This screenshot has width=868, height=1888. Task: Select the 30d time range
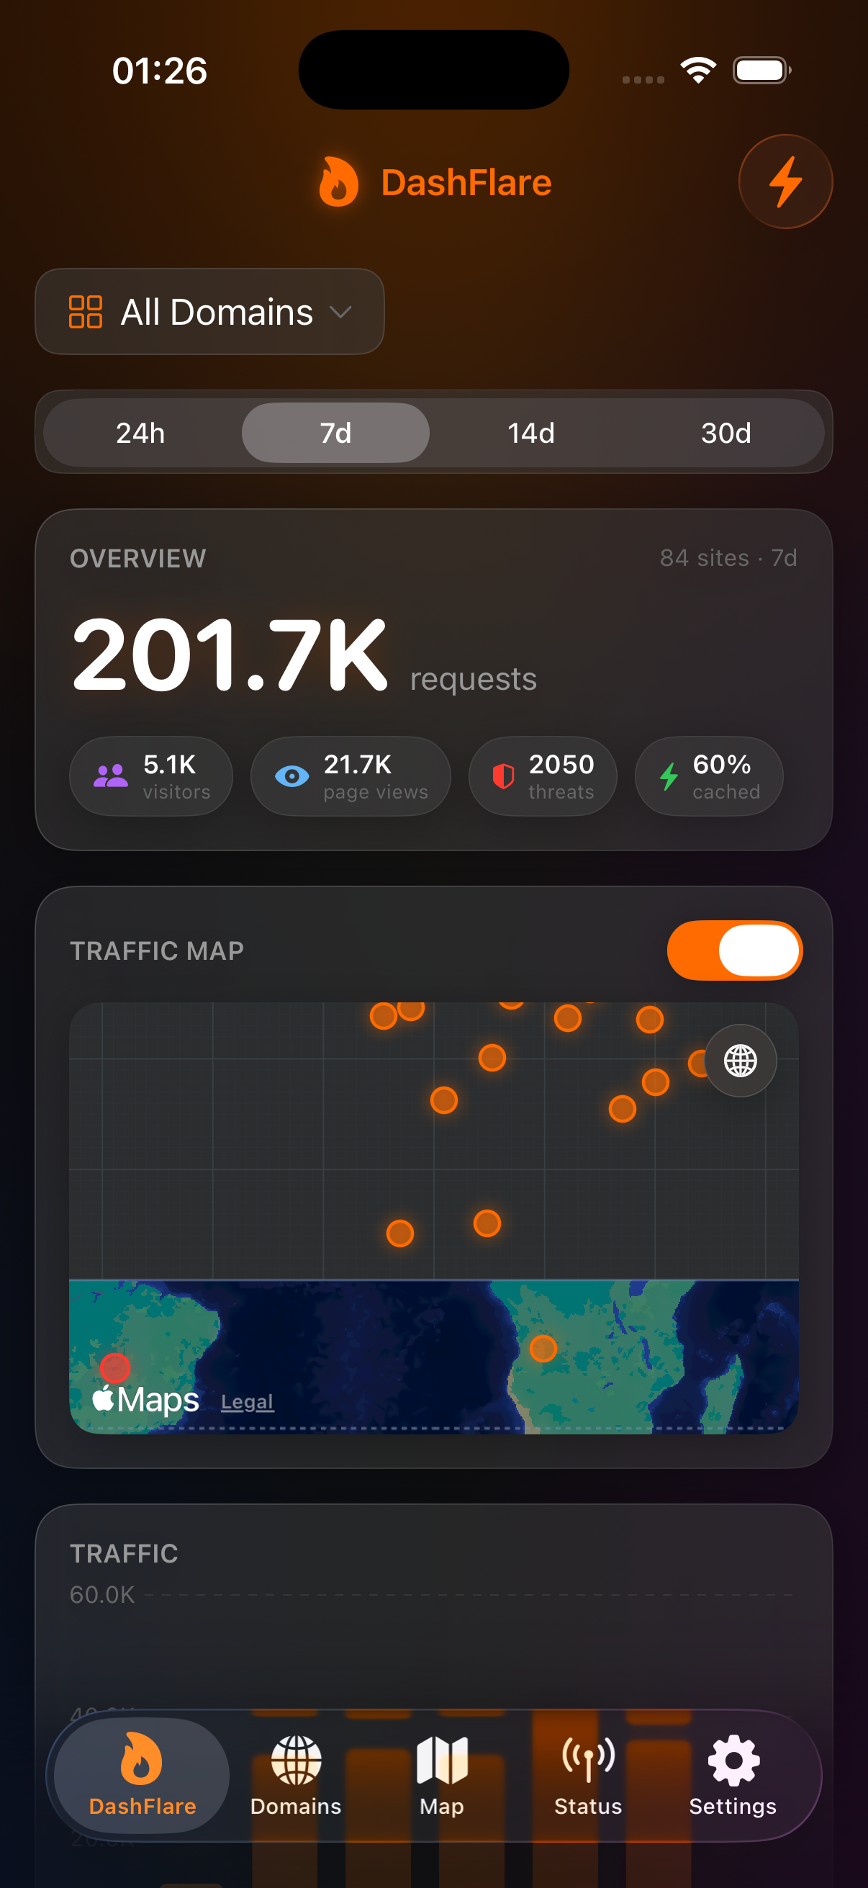(x=726, y=433)
